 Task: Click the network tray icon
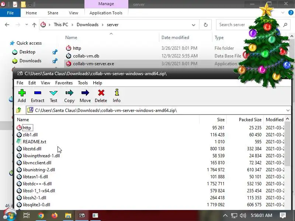234,215
